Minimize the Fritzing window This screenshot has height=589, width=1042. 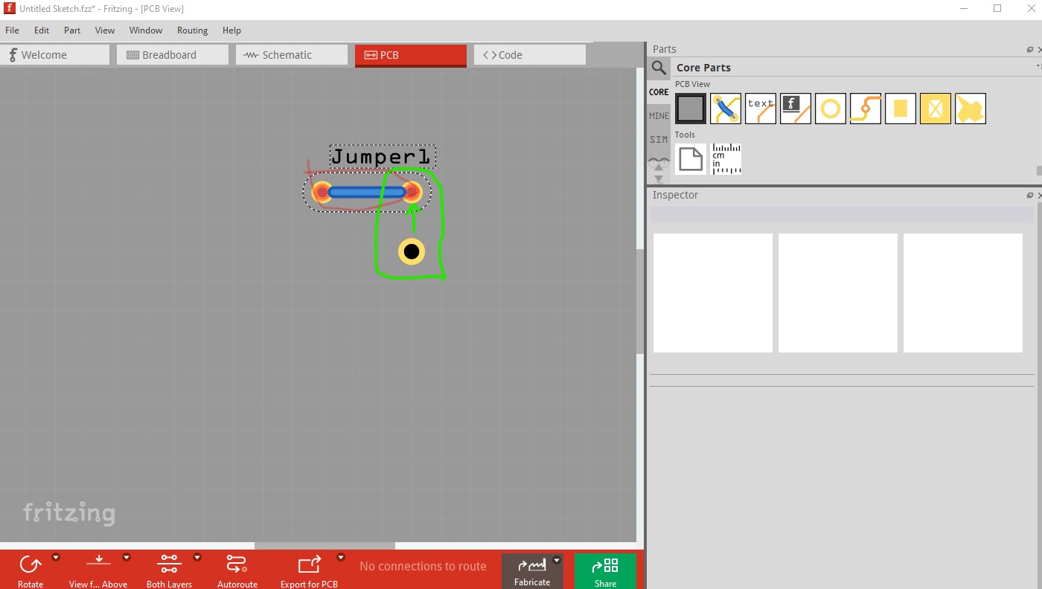(964, 9)
